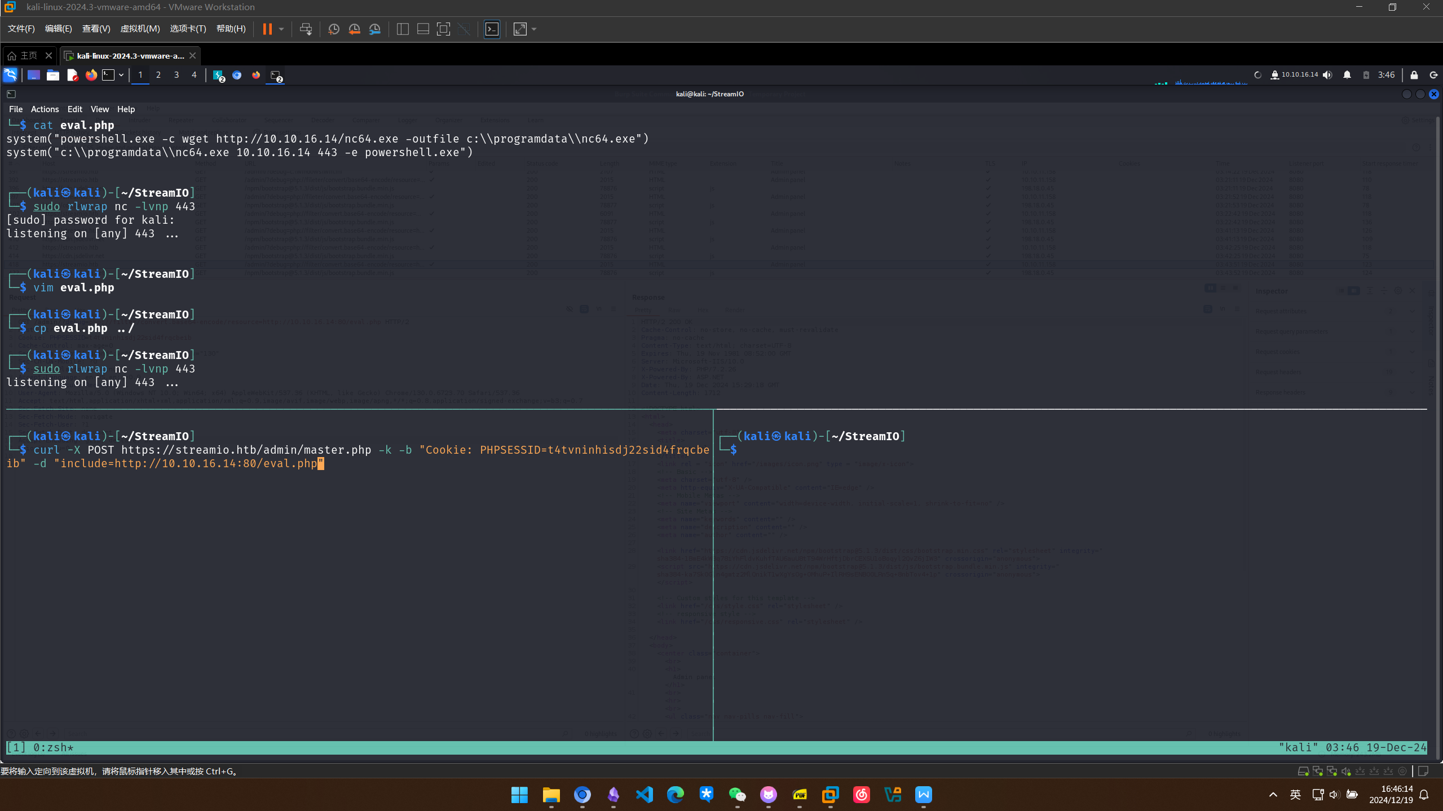Take a VM snapshot

pyautogui.click(x=334, y=29)
